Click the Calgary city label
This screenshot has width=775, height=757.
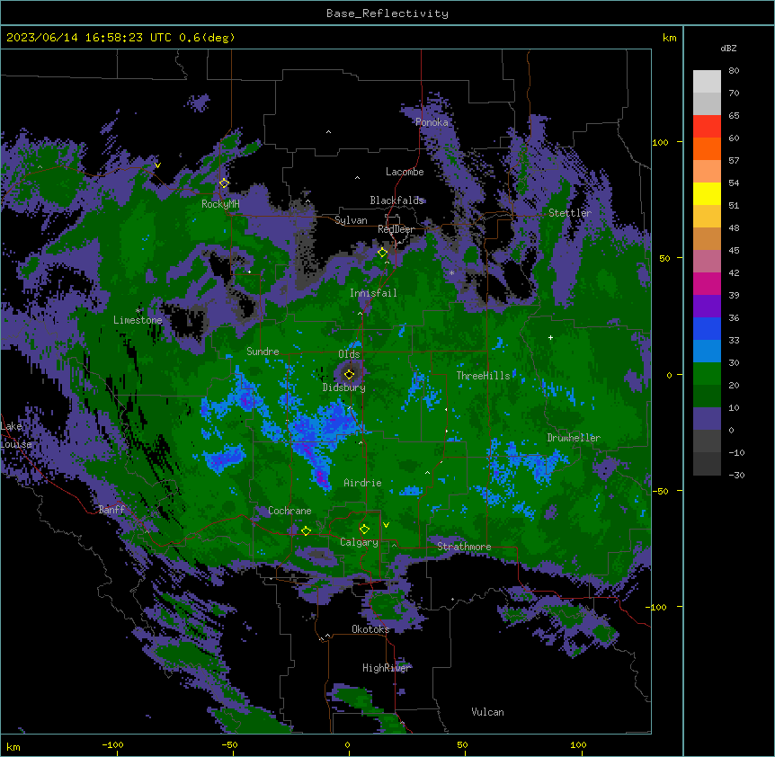(x=359, y=542)
